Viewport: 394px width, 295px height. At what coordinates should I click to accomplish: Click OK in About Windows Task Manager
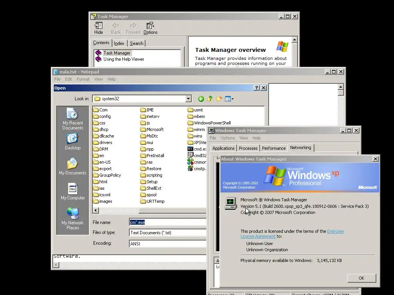click(361, 278)
